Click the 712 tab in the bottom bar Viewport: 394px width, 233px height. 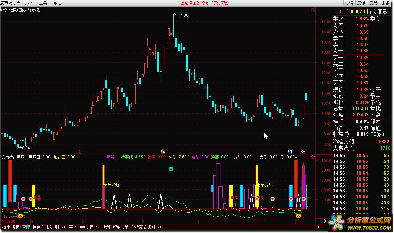160,227
